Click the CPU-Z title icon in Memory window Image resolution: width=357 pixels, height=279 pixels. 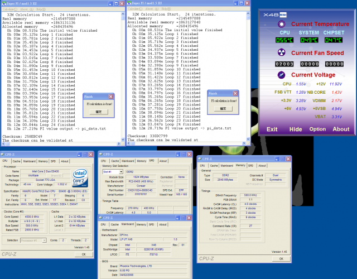[x=200, y=158]
